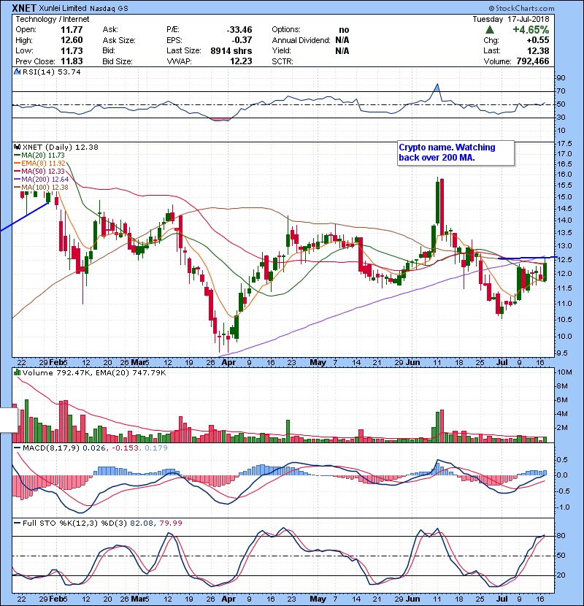Click the VWAP value 12.23
Screen dimensions: 584x606
(x=241, y=61)
